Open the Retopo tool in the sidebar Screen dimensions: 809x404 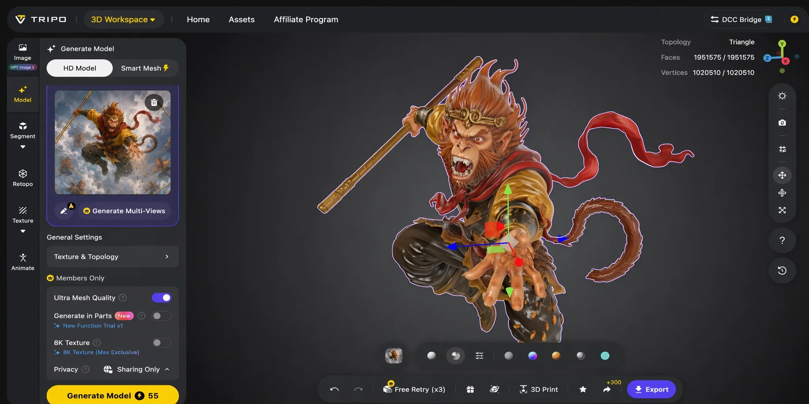[23, 178]
